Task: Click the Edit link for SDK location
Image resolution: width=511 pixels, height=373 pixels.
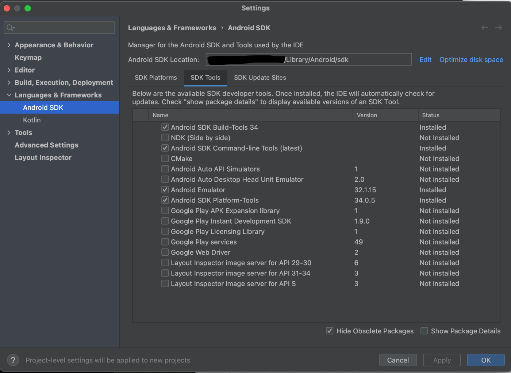Action: 425,60
